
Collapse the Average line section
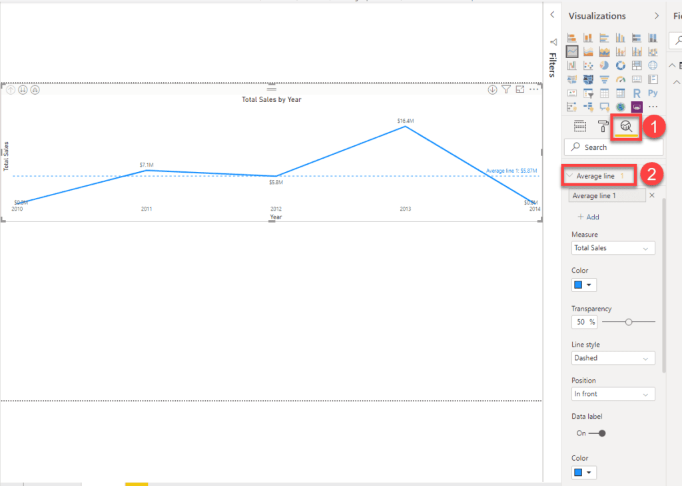pyautogui.click(x=570, y=176)
